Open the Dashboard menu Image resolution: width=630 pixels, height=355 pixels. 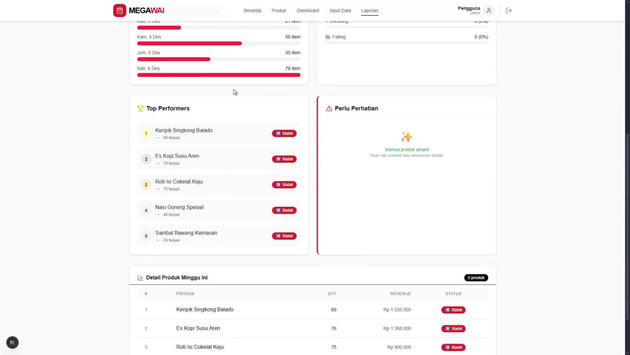(308, 11)
